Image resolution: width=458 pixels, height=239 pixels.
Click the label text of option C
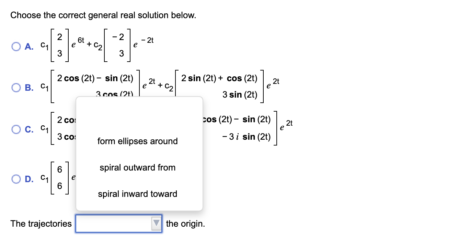[x=30, y=129]
